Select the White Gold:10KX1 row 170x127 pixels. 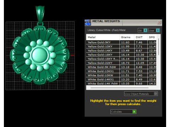pos(121,71)
